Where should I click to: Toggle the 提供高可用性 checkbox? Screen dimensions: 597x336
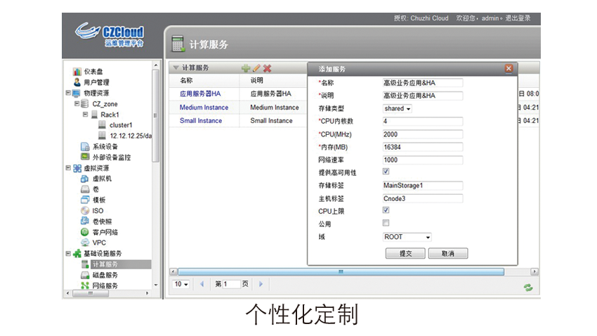point(386,172)
